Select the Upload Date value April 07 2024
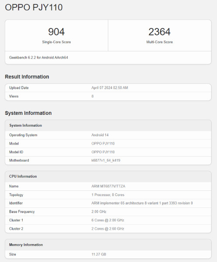Image resolution: width=217 pixels, height=262 pixels. point(110,88)
